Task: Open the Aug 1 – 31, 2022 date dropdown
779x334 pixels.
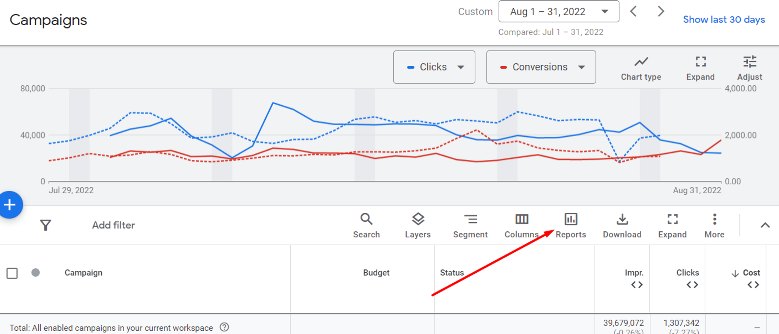Action: pos(559,12)
